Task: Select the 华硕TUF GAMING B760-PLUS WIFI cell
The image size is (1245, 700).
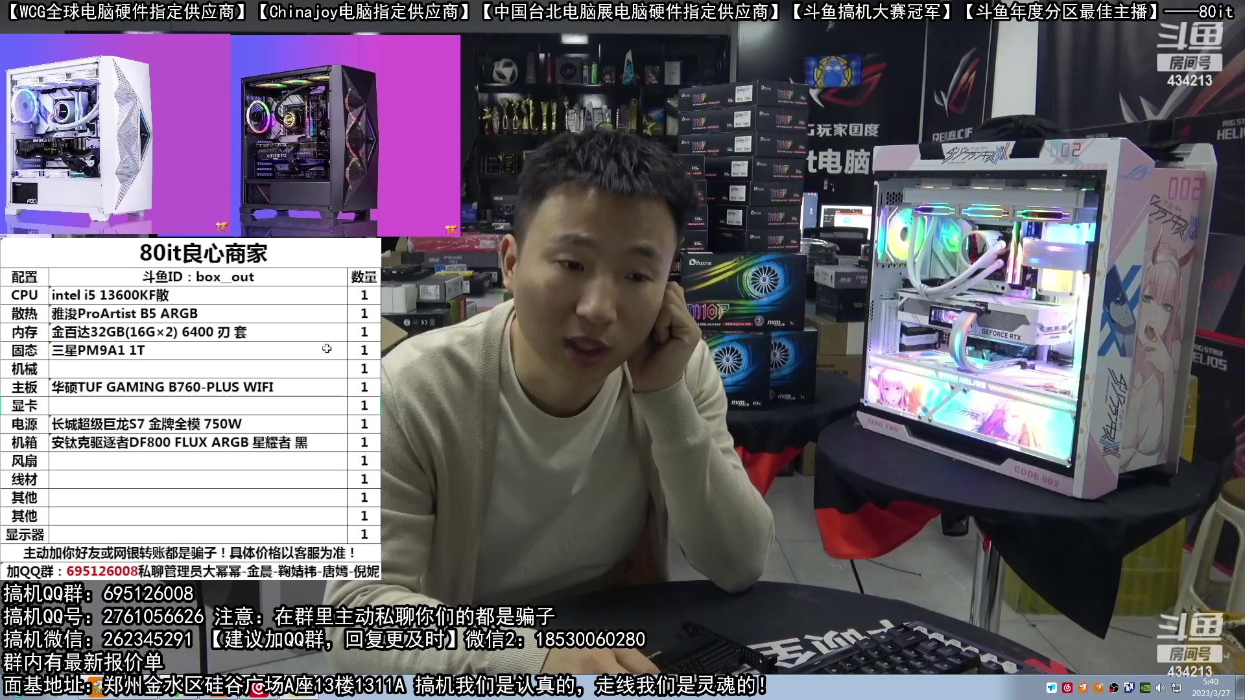Action: click(x=198, y=387)
